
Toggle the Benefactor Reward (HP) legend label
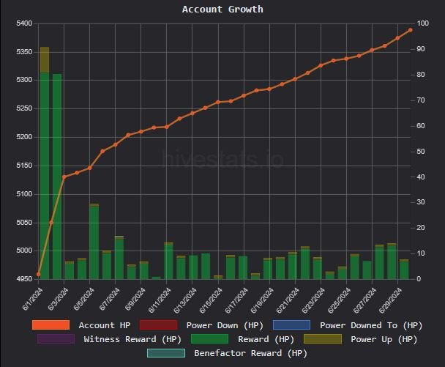point(250,353)
